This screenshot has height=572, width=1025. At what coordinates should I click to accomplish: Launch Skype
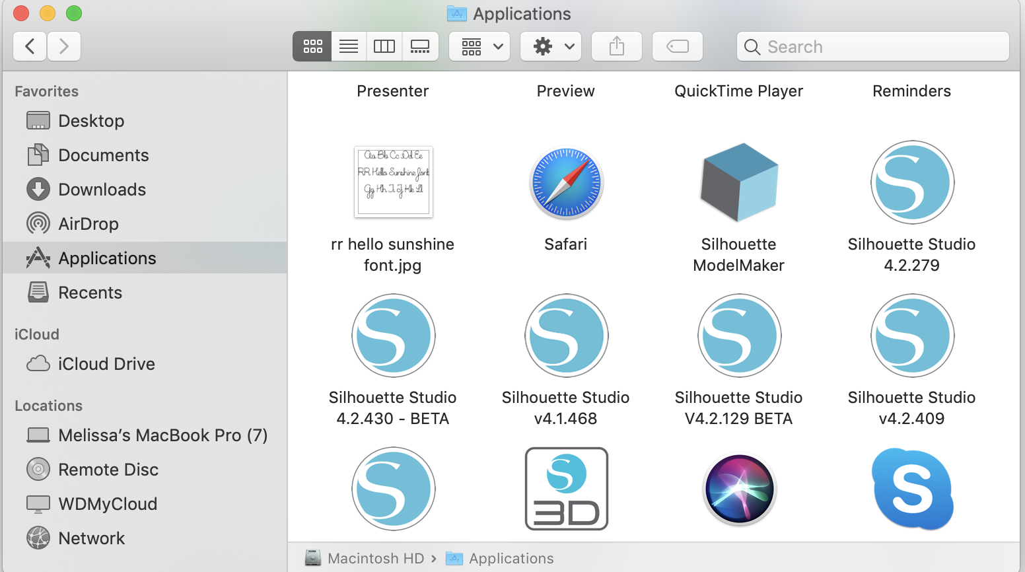911,489
